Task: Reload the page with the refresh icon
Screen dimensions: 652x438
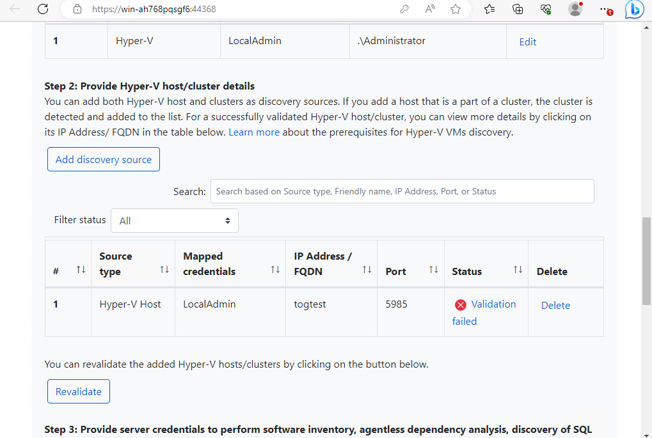Action: click(x=43, y=9)
